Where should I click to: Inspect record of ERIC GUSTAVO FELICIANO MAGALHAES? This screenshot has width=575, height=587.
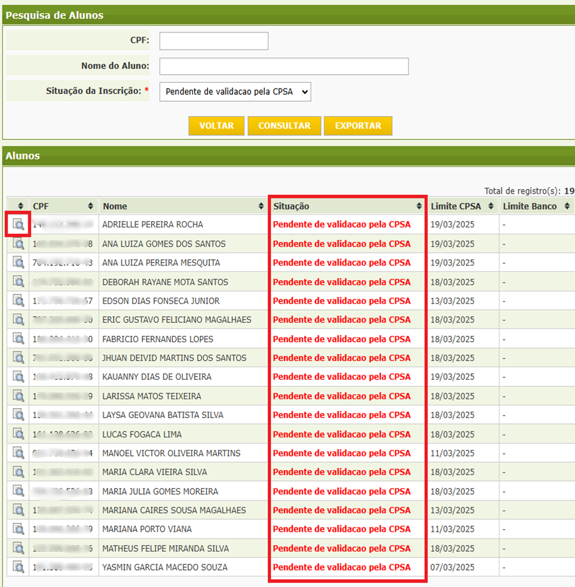[18, 320]
